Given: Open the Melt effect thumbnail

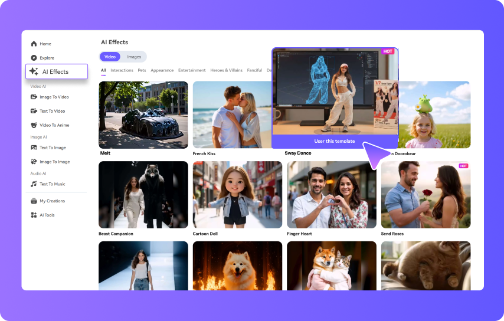Looking at the screenshot, I should [143, 114].
